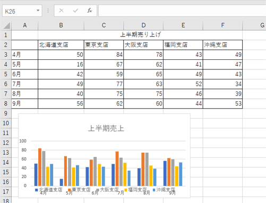This screenshot has height=203, width=266.
Task: Select row 1 header
Action: [x=6, y=35]
